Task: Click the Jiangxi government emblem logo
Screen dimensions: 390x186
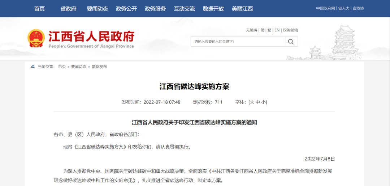Action: [x=36, y=38]
